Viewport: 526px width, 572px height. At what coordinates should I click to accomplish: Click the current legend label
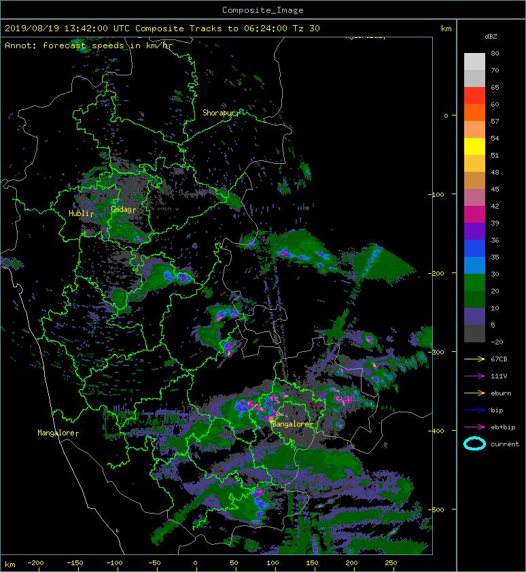tap(505, 444)
